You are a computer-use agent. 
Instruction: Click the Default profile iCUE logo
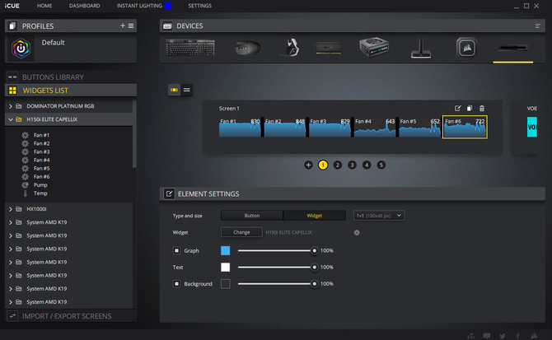pos(21,49)
